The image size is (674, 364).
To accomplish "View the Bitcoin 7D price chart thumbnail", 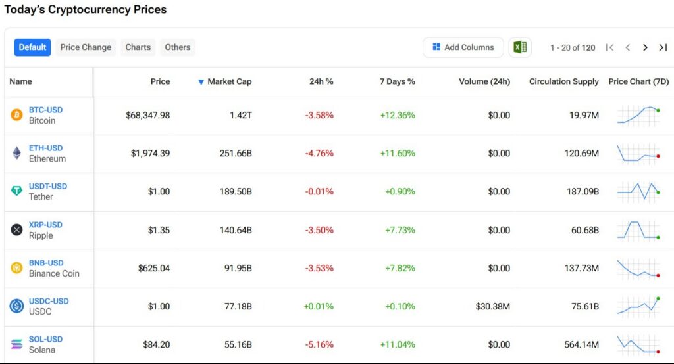I will [x=638, y=115].
